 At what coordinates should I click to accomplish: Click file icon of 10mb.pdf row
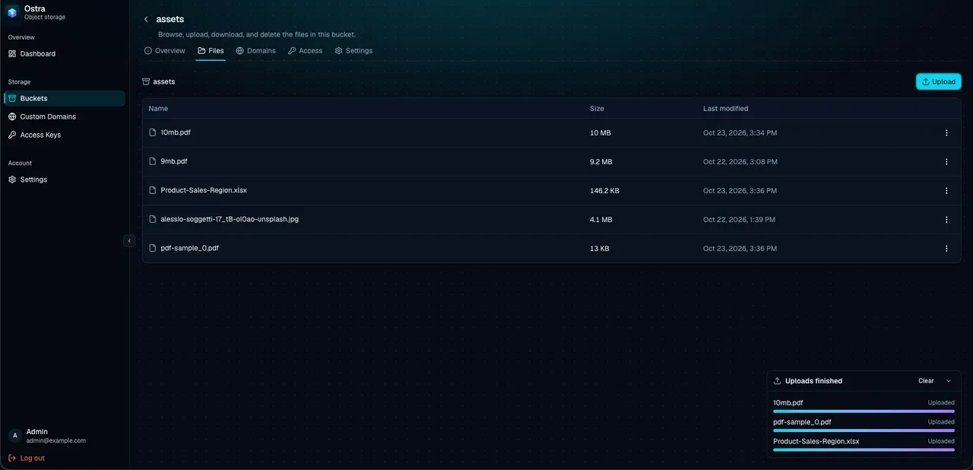(152, 132)
